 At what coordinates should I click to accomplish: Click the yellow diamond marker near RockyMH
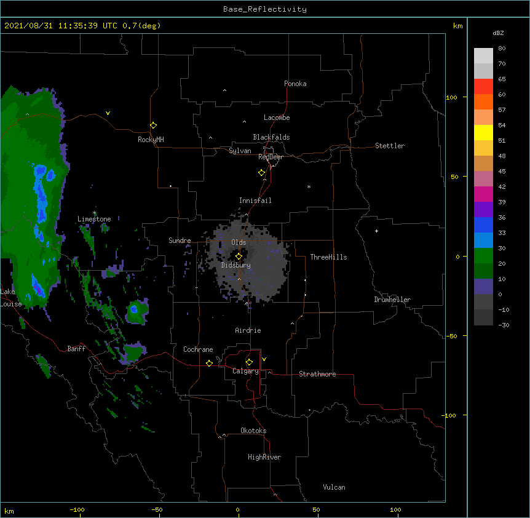pyautogui.click(x=154, y=126)
